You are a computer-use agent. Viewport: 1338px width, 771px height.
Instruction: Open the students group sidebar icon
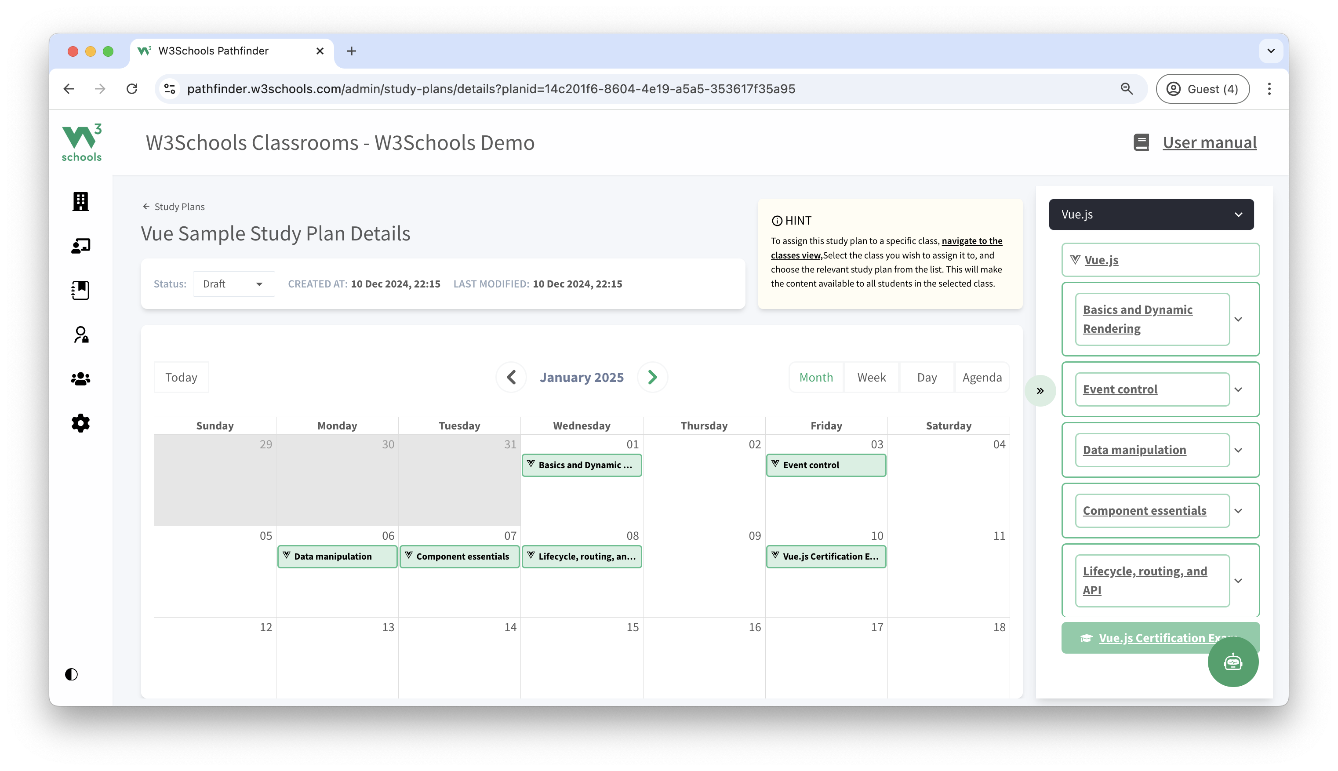tap(80, 379)
